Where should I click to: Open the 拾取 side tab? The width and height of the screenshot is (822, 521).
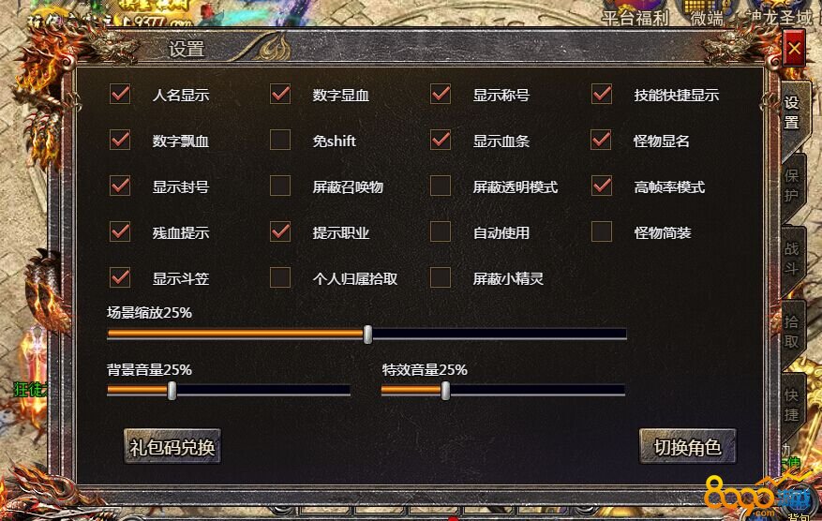pos(791,332)
